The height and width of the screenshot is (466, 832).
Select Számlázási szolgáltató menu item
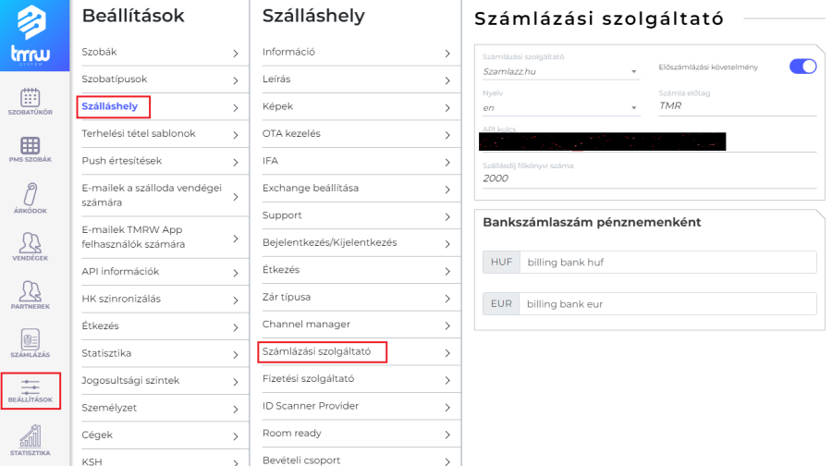click(317, 351)
